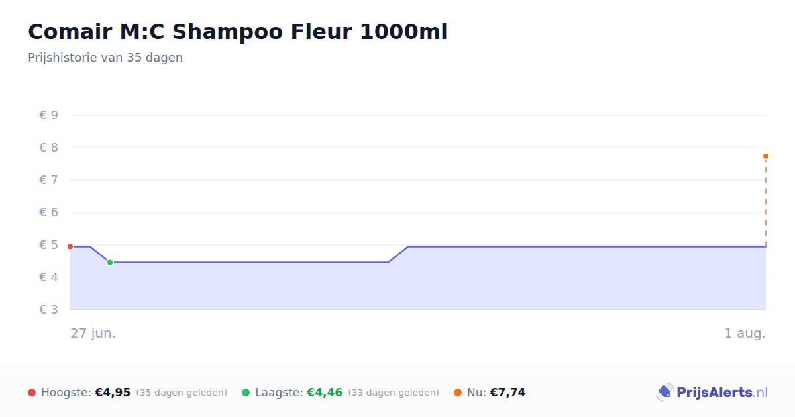Click the green Laagste legend dot
The width and height of the screenshot is (795, 417).
[x=246, y=393]
